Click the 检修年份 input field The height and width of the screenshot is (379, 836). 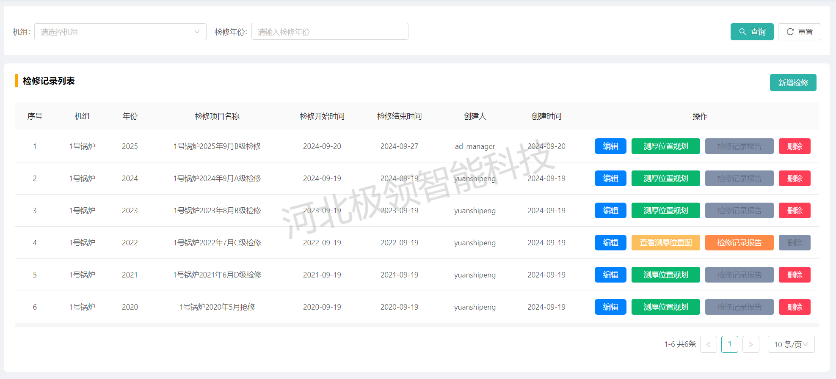click(329, 32)
